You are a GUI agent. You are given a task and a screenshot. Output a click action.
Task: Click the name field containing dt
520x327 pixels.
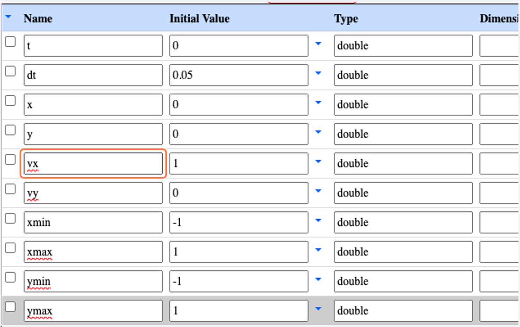click(93, 75)
